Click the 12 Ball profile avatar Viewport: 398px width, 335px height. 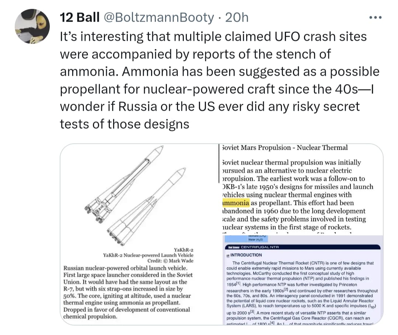32,27
